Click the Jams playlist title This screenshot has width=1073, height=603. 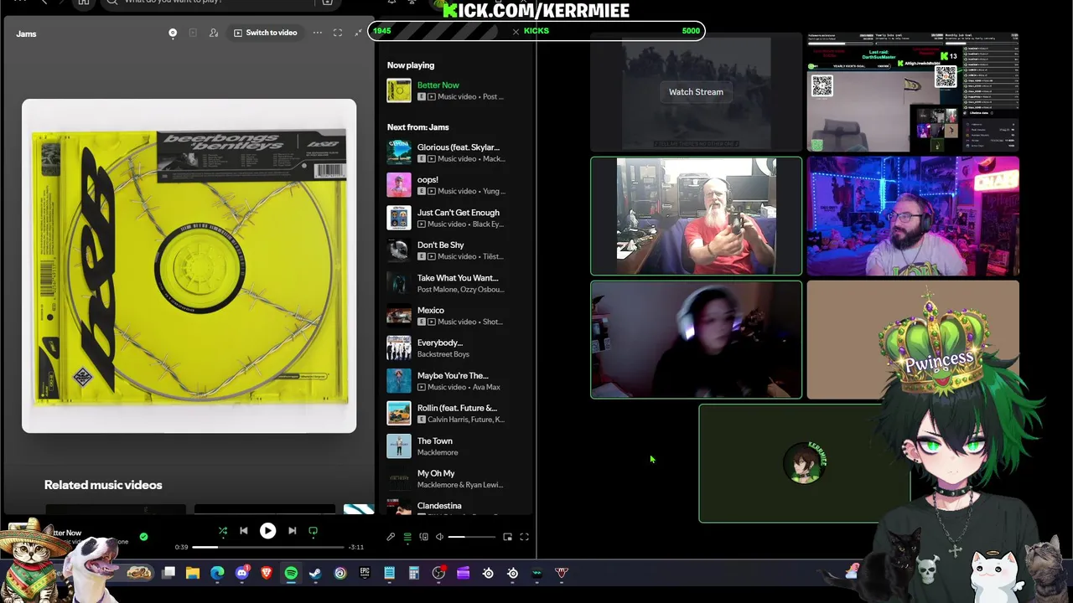(26, 33)
